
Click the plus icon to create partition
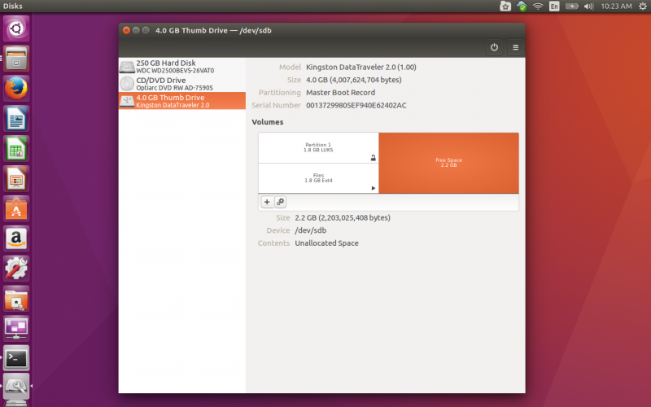pyautogui.click(x=267, y=202)
